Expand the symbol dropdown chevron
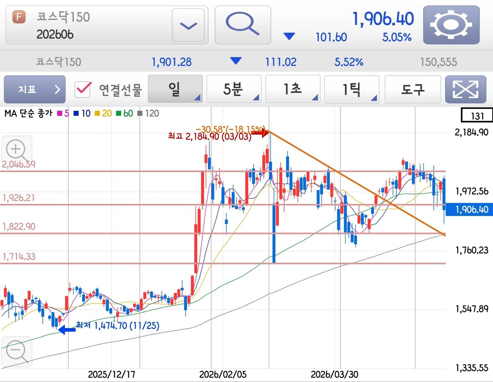This screenshot has width=493, height=382. [x=188, y=25]
